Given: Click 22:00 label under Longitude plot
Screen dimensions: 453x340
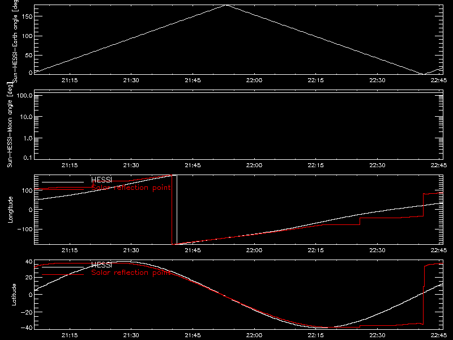Looking at the screenshot, I should point(254,250).
